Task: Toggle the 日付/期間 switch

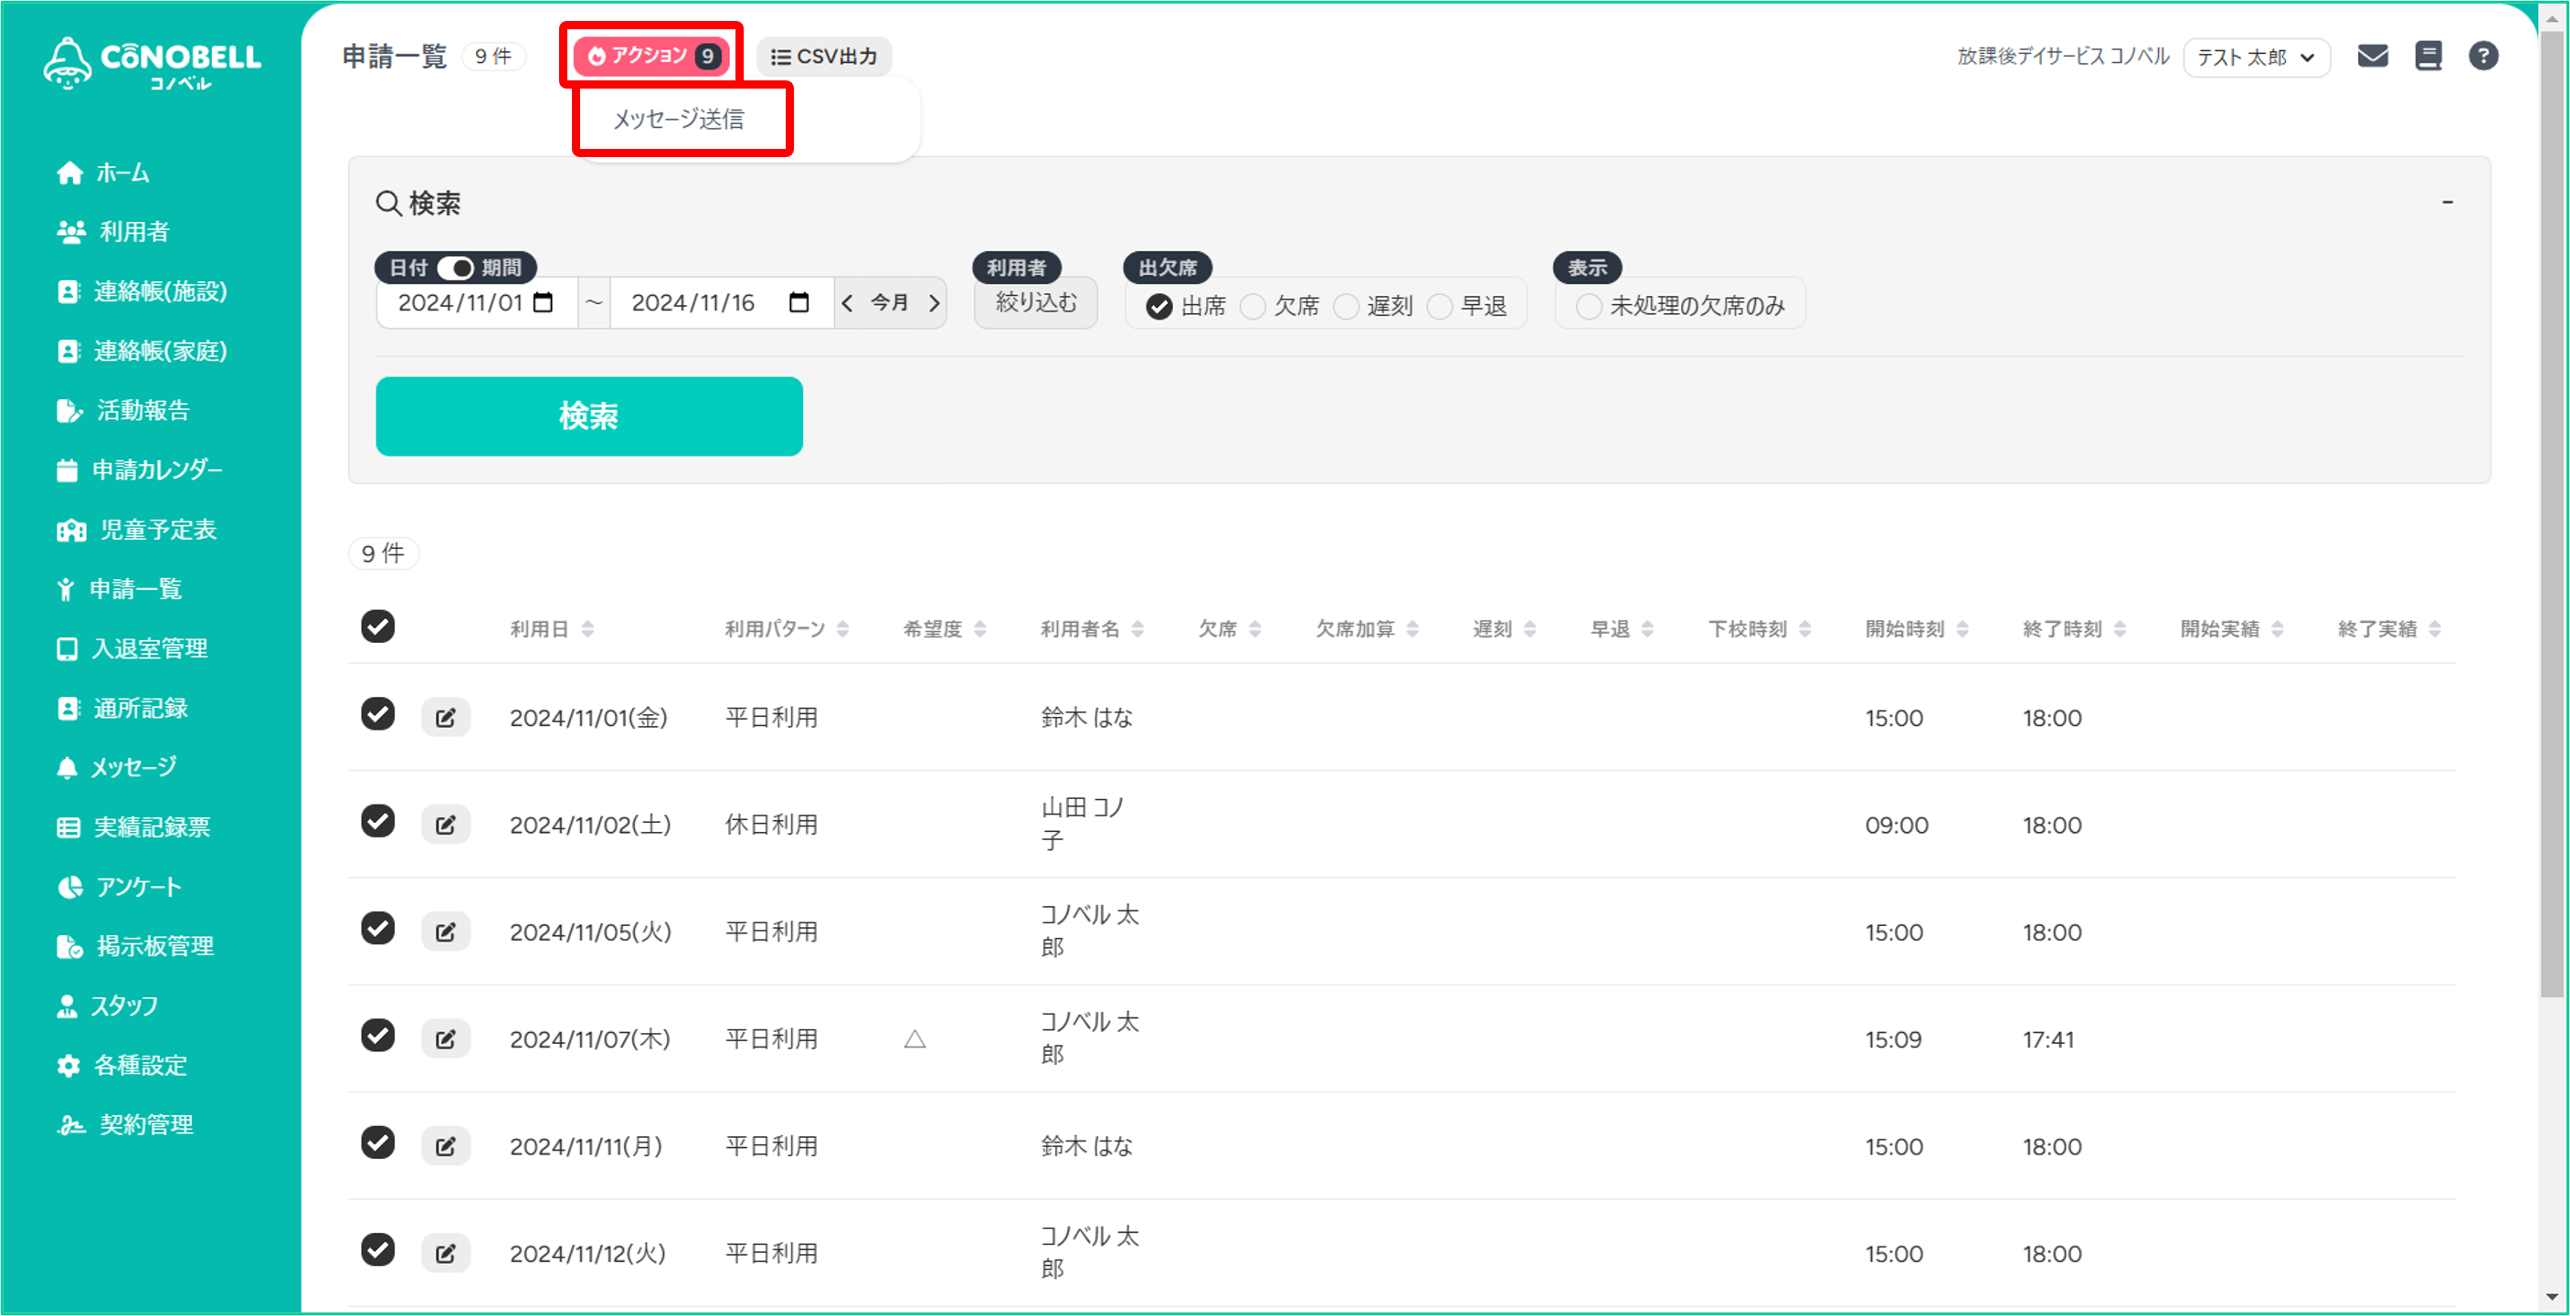Action: coord(455,268)
